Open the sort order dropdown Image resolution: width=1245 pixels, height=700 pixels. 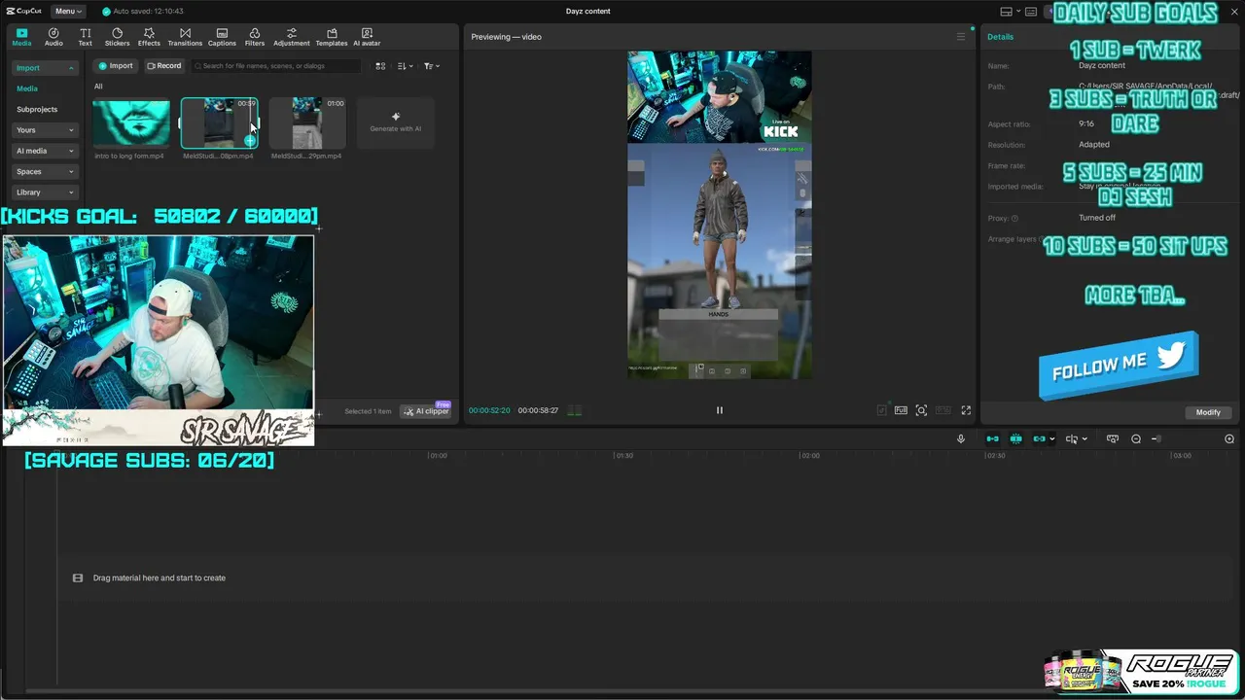pos(406,66)
